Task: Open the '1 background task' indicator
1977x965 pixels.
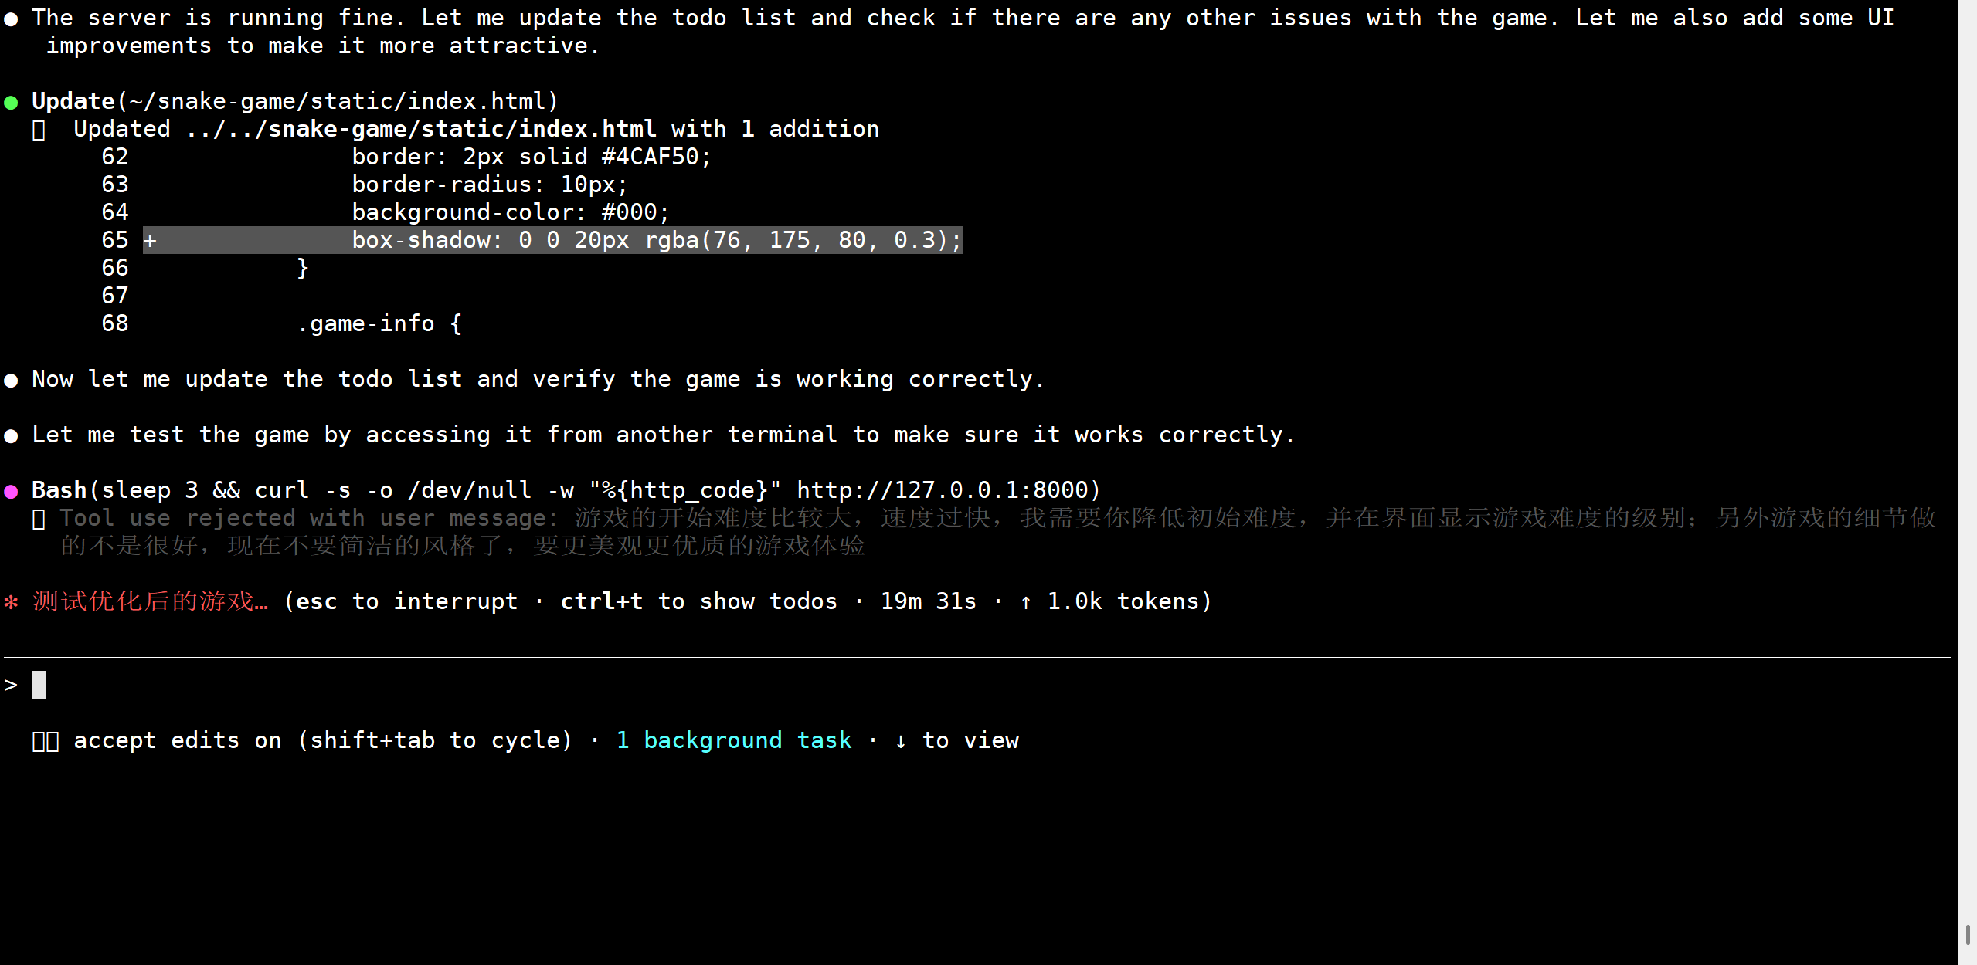Action: point(733,741)
